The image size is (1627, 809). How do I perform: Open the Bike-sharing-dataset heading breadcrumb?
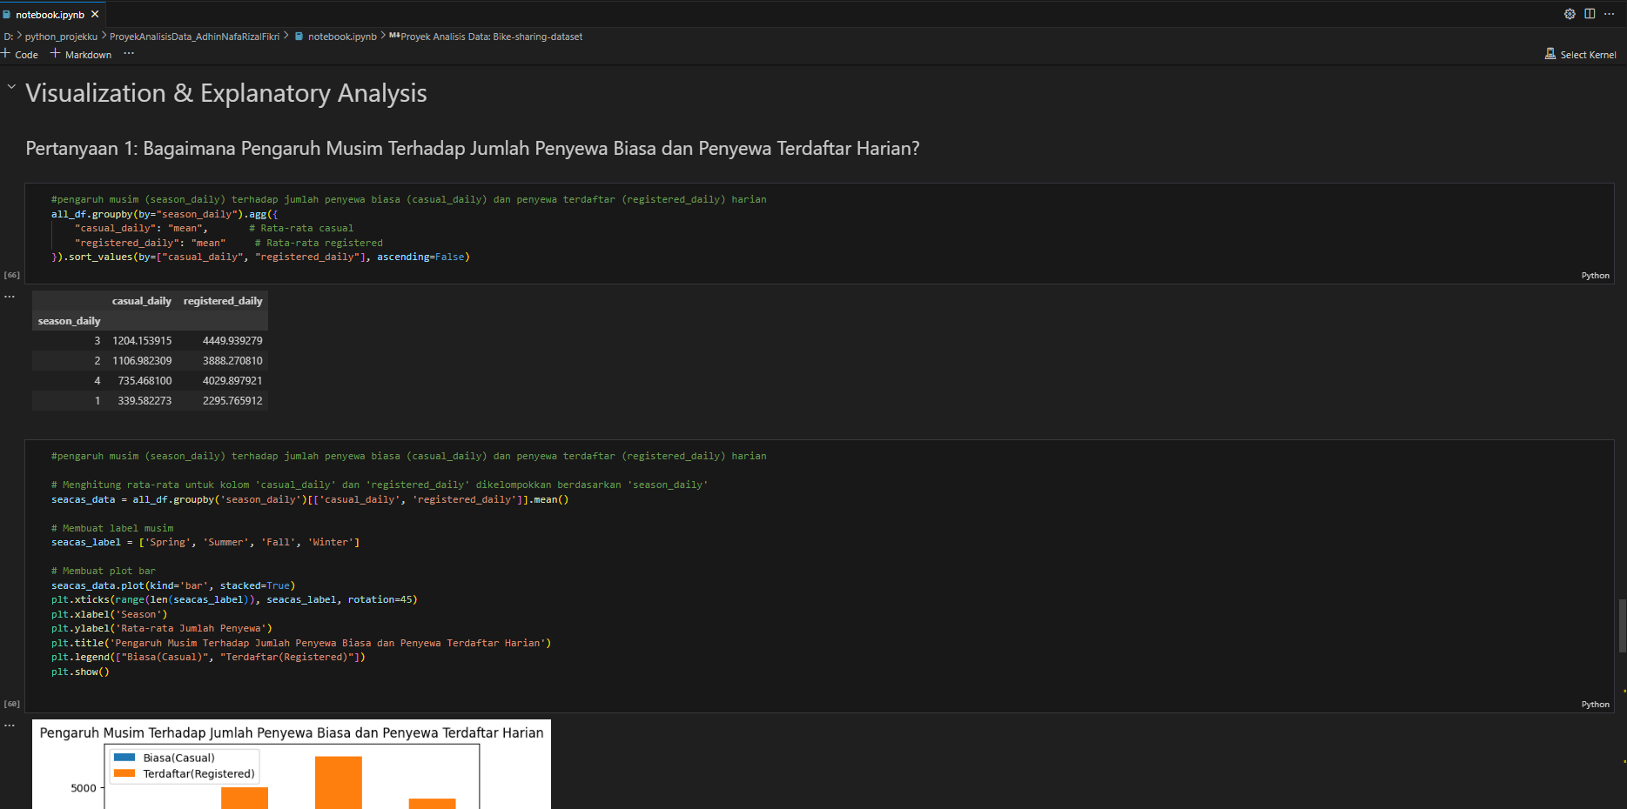(x=491, y=37)
